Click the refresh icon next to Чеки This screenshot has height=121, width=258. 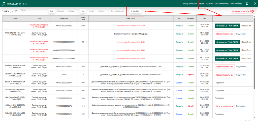click(16, 11)
